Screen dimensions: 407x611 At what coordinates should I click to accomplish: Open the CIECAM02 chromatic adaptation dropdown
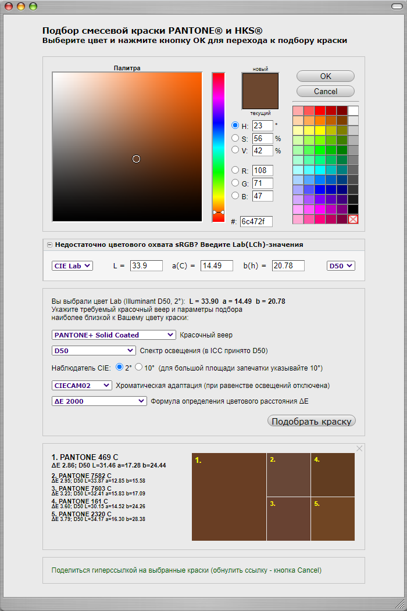(82, 386)
